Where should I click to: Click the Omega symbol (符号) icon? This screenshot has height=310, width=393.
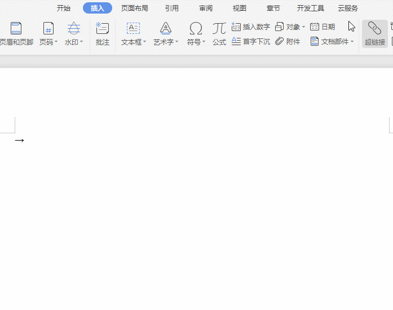[196, 28]
